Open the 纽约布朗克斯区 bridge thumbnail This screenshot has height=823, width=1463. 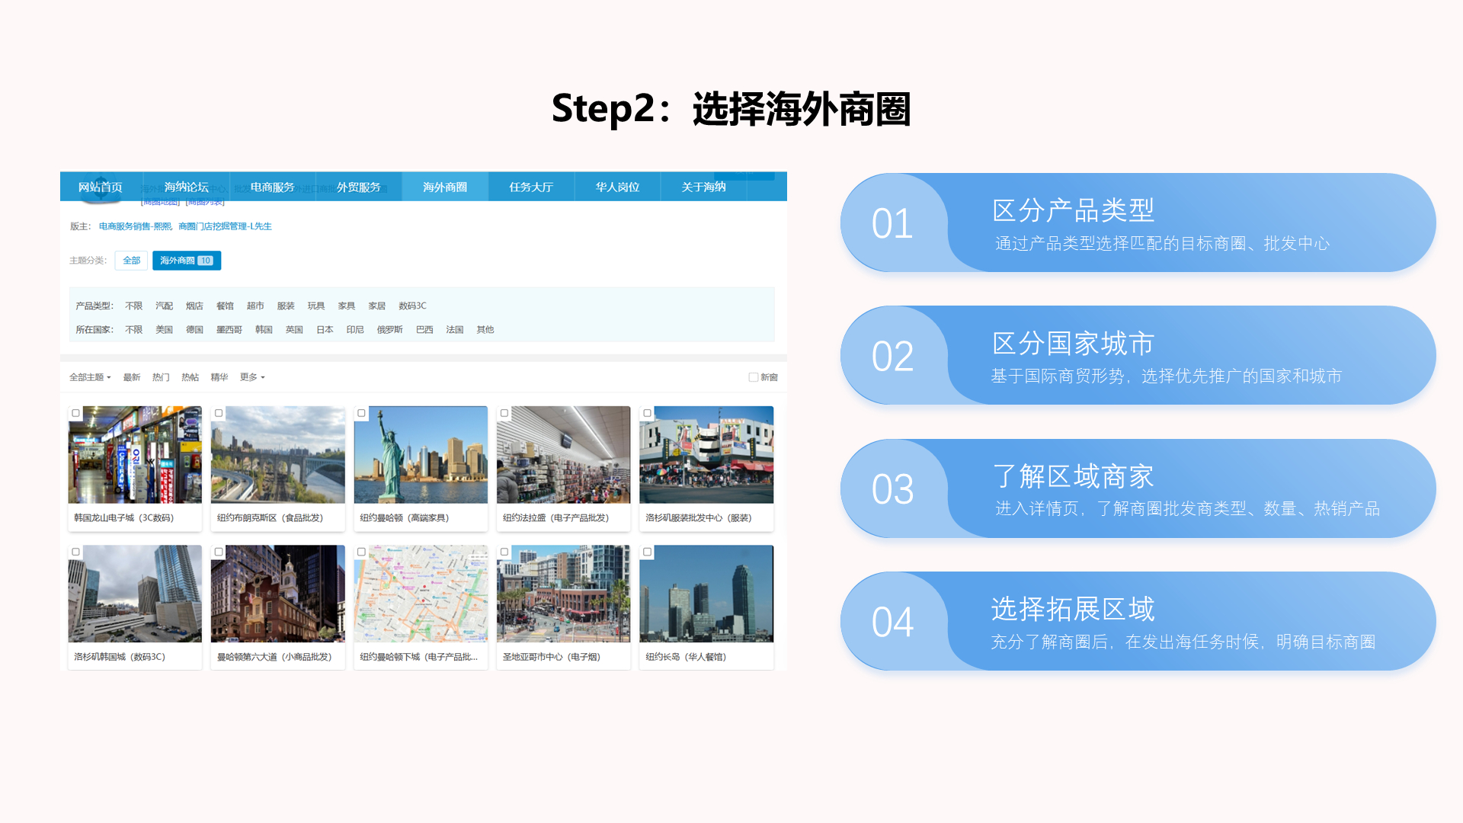coord(278,456)
